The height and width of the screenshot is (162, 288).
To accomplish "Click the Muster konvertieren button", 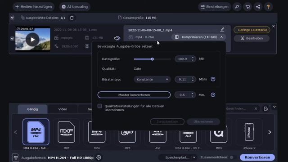I will point(134,95).
